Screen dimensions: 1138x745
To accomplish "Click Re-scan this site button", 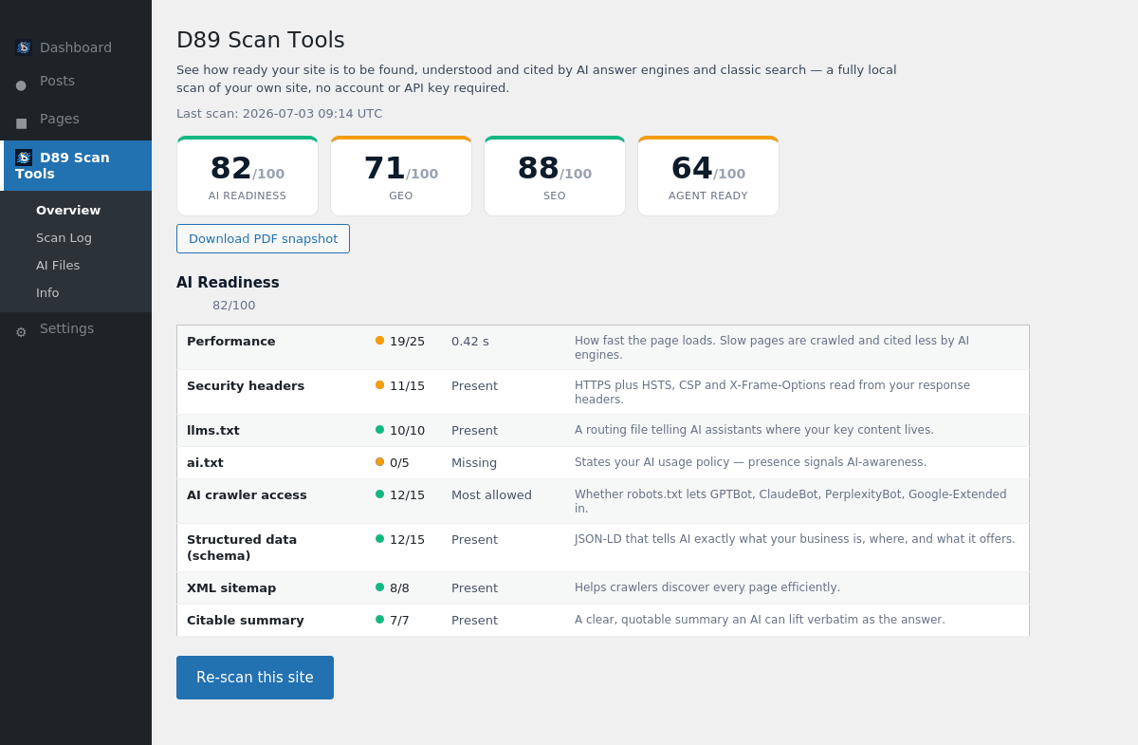I will tap(255, 678).
